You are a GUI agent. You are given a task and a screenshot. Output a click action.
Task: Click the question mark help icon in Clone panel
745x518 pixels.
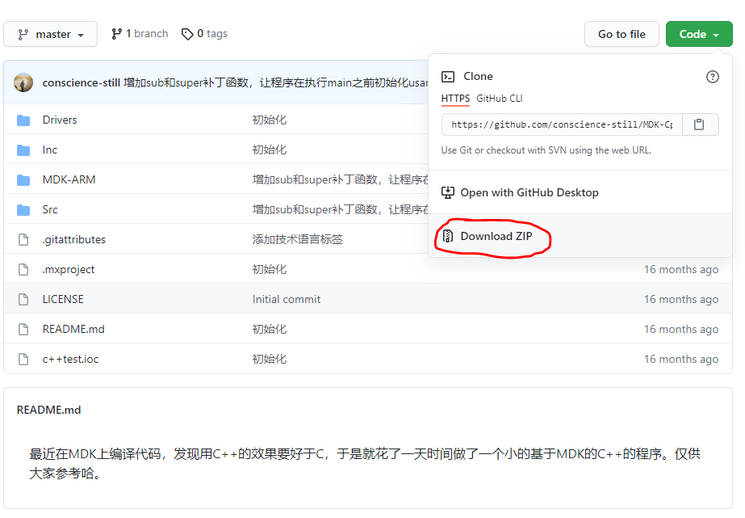click(712, 76)
